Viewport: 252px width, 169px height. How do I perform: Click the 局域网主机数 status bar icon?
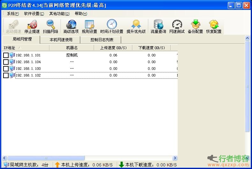coord(6,165)
